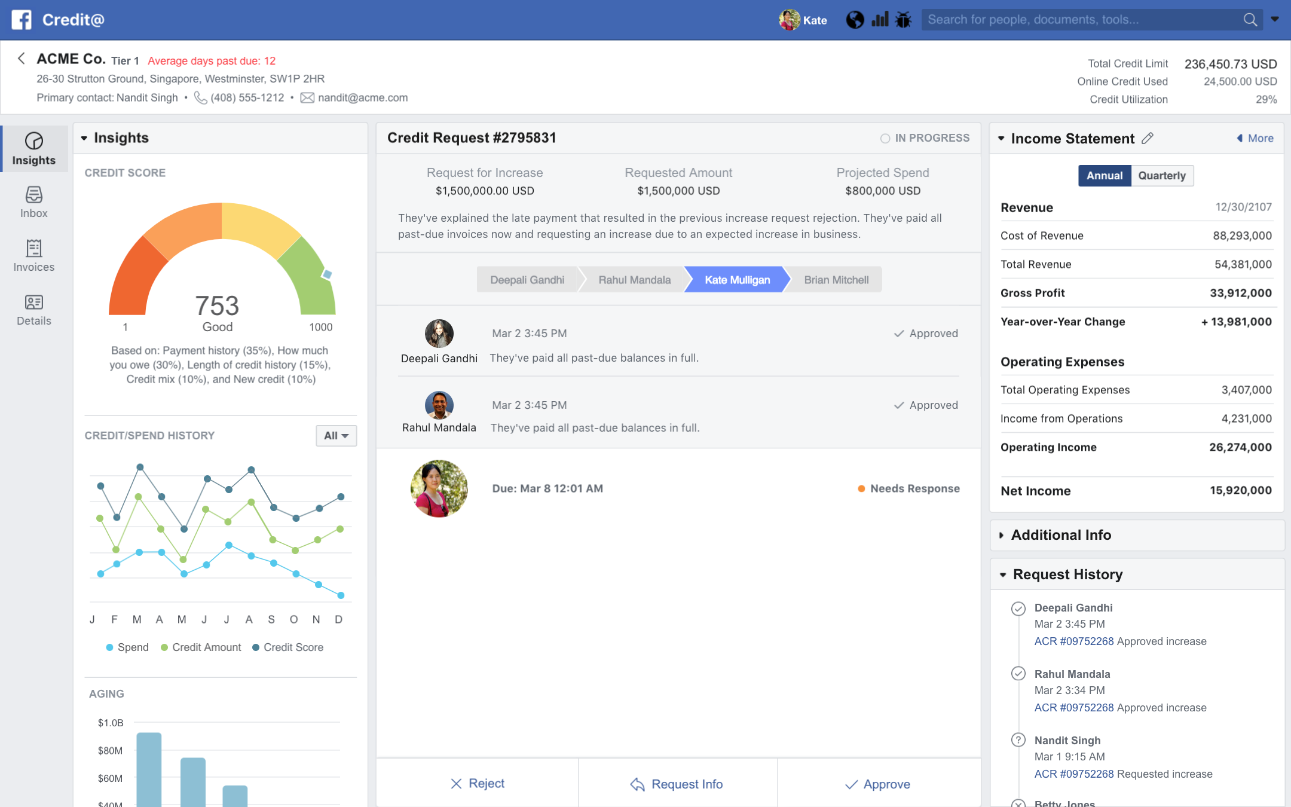The width and height of the screenshot is (1291, 807).
Task: Open the globe notifications icon
Action: (855, 20)
